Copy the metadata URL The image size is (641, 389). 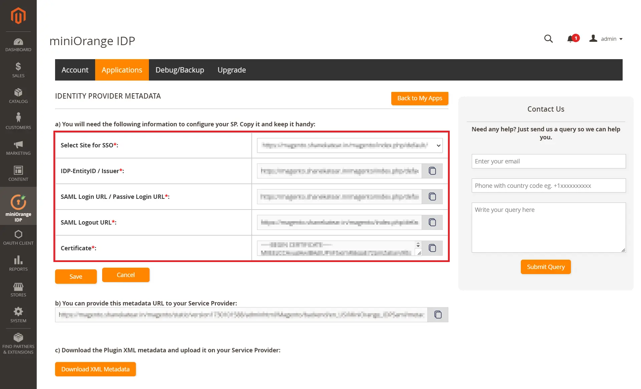pos(438,314)
